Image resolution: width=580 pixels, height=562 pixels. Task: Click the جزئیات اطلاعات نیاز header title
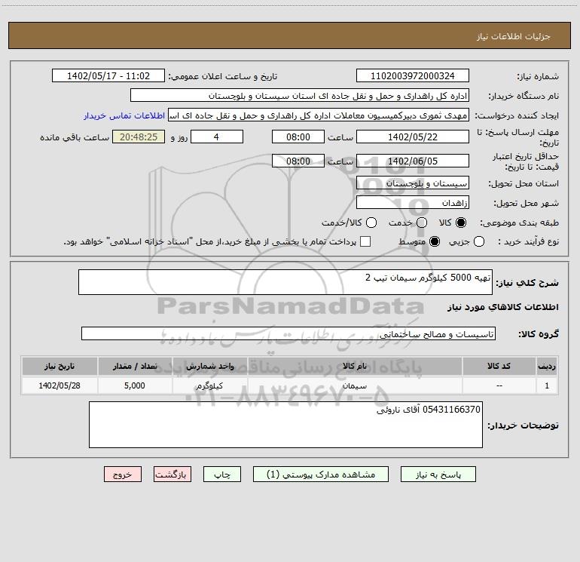(514, 36)
